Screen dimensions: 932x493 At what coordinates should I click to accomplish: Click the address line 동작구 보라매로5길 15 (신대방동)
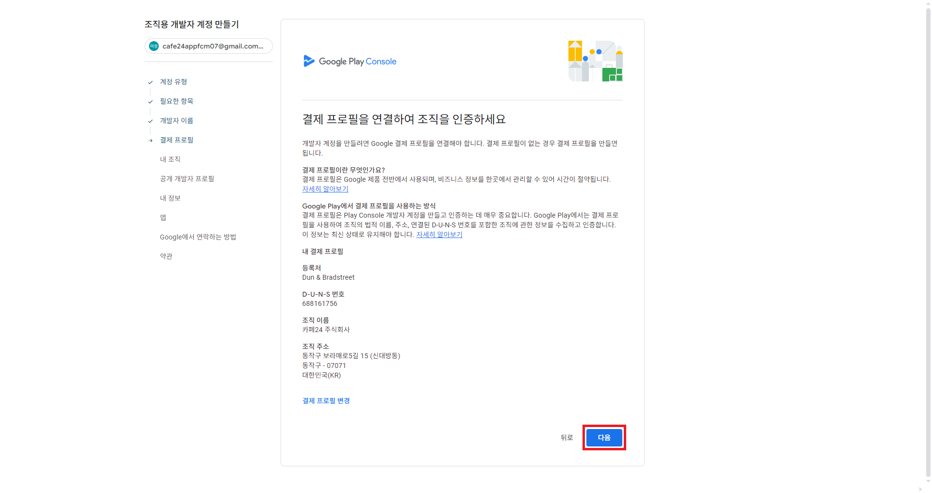351,355
